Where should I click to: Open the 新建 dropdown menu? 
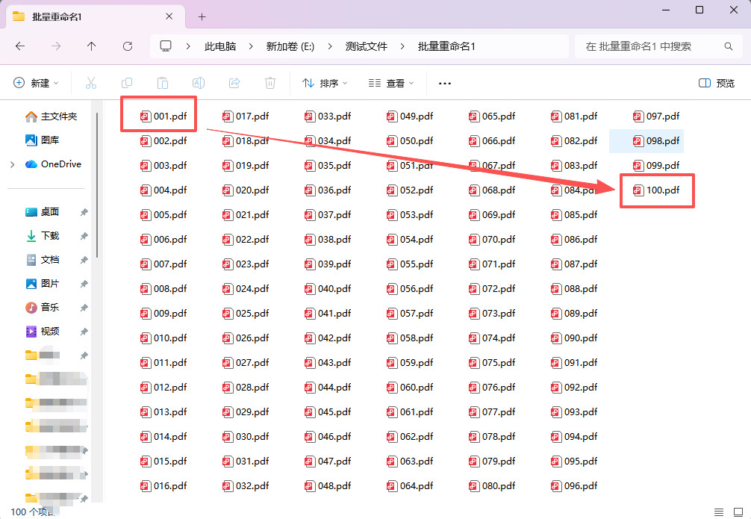point(36,83)
